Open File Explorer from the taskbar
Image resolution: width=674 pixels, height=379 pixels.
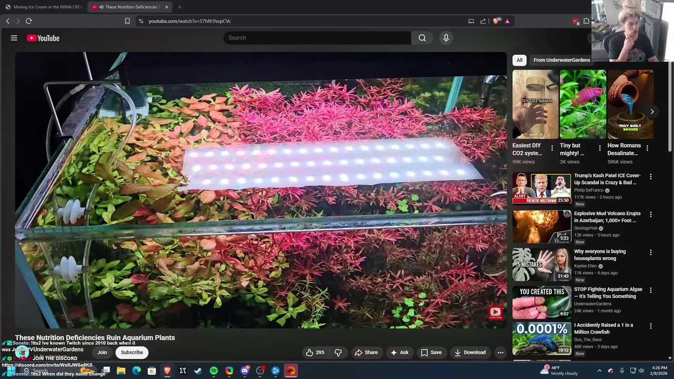click(x=121, y=371)
